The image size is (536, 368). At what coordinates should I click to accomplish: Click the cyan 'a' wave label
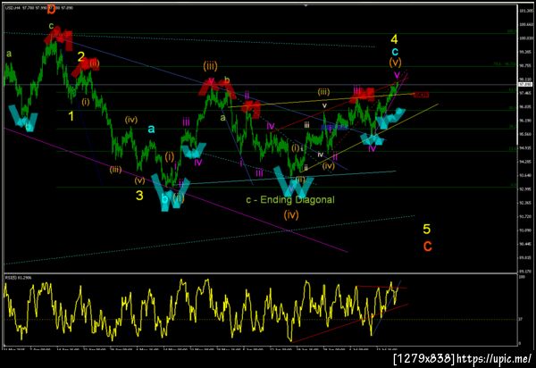pyautogui.click(x=151, y=129)
